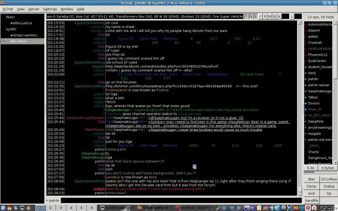Select the #tv-nihon channel in the tree
The image size is (338, 211).
pyautogui.click(x=18, y=41)
